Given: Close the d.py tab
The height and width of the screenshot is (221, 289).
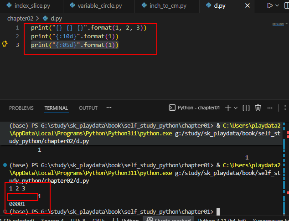Looking at the screenshot, I should coord(248,6).
